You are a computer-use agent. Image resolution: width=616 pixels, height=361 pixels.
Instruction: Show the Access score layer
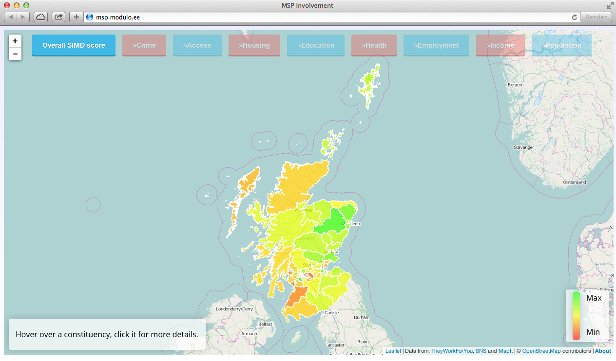pos(197,45)
